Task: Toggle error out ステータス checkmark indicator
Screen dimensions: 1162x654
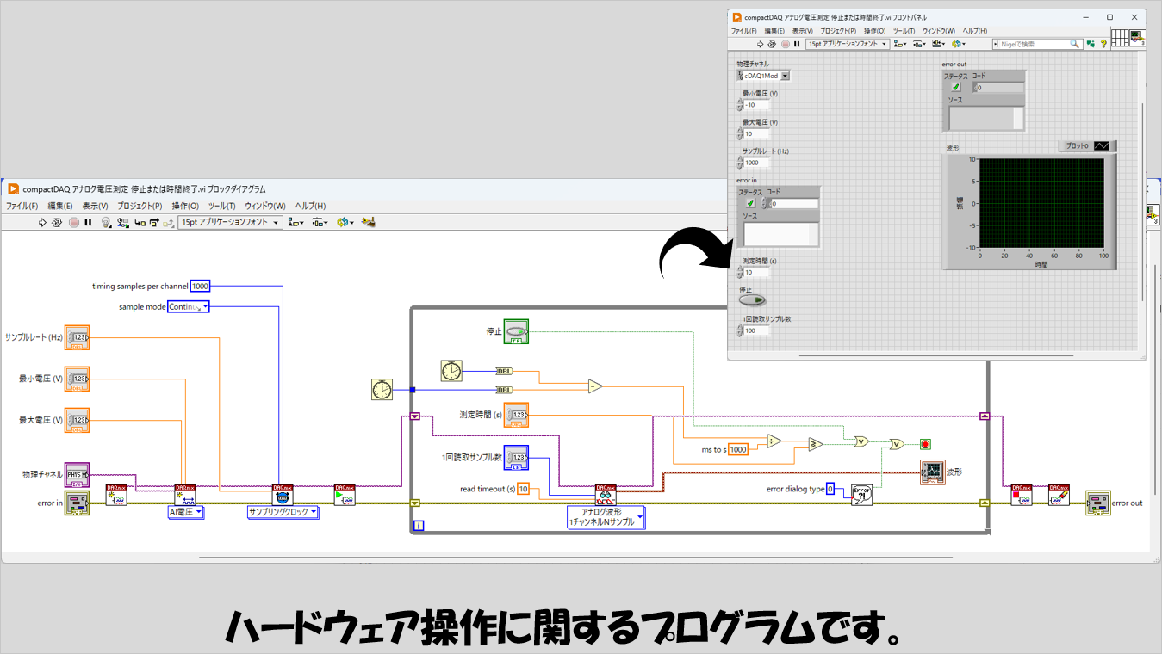Action: click(955, 87)
